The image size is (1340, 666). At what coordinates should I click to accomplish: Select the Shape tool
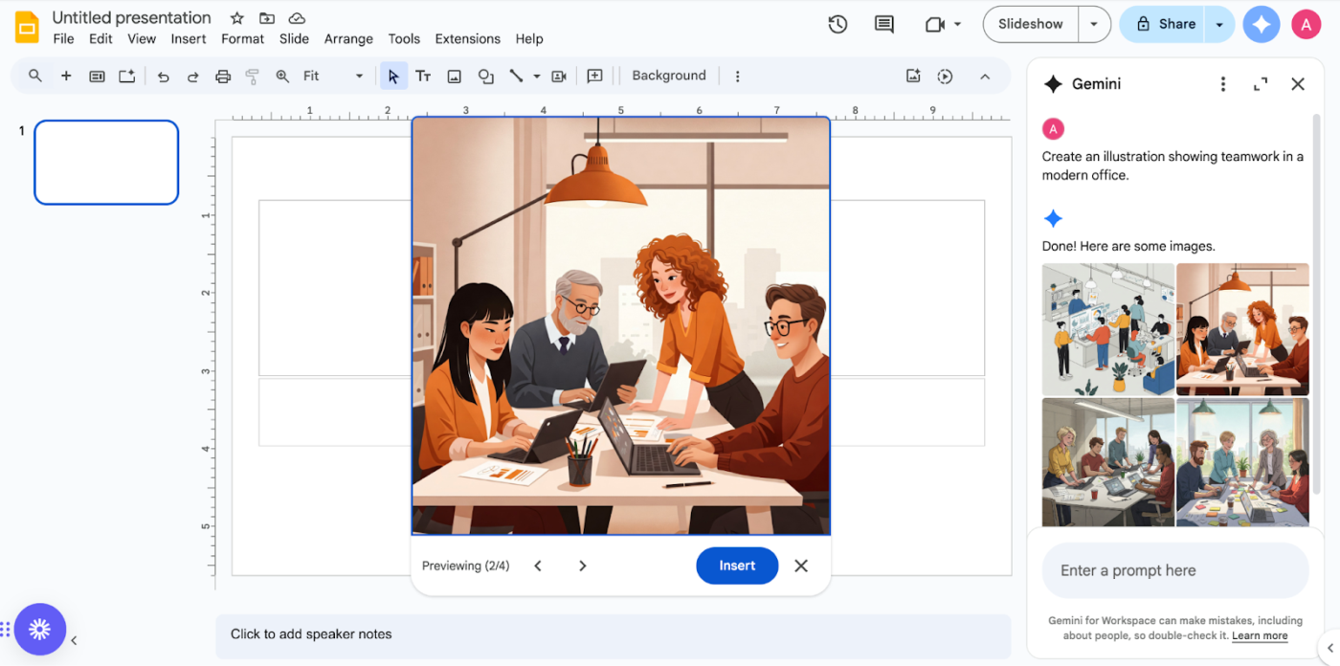click(x=486, y=77)
